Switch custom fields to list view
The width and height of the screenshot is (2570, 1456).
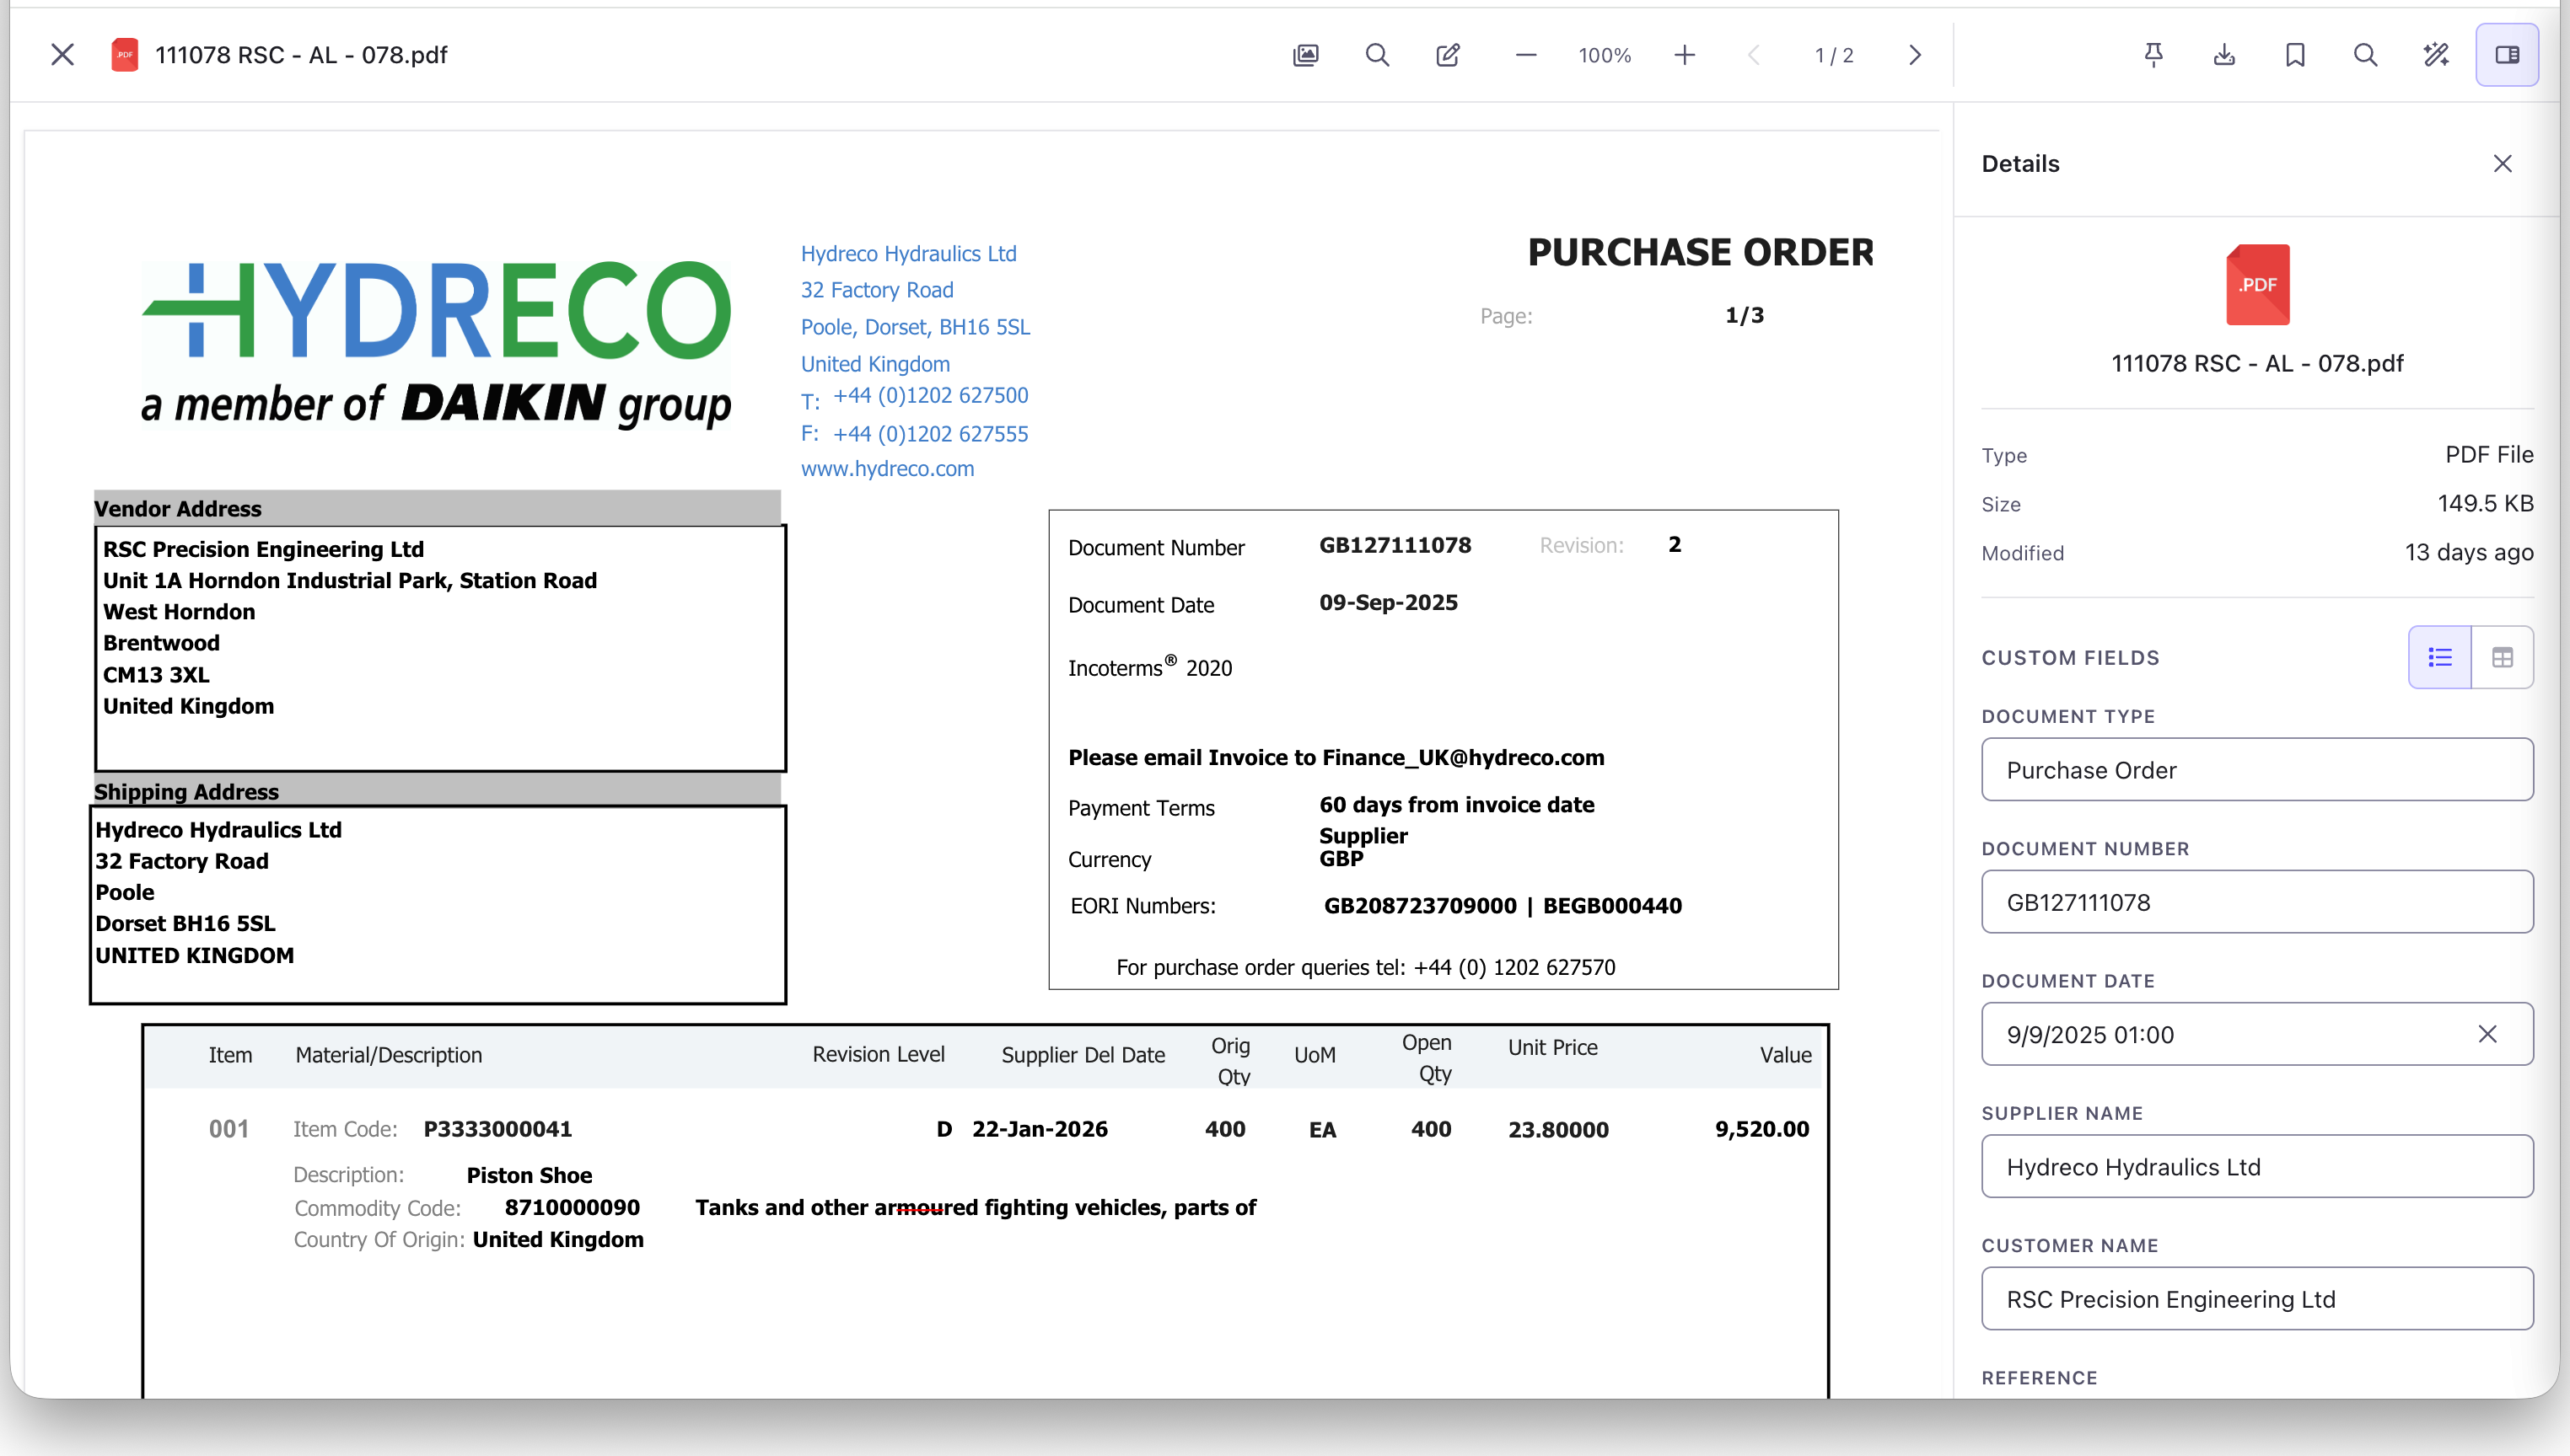pyautogui.click(x=2439, y=657)
